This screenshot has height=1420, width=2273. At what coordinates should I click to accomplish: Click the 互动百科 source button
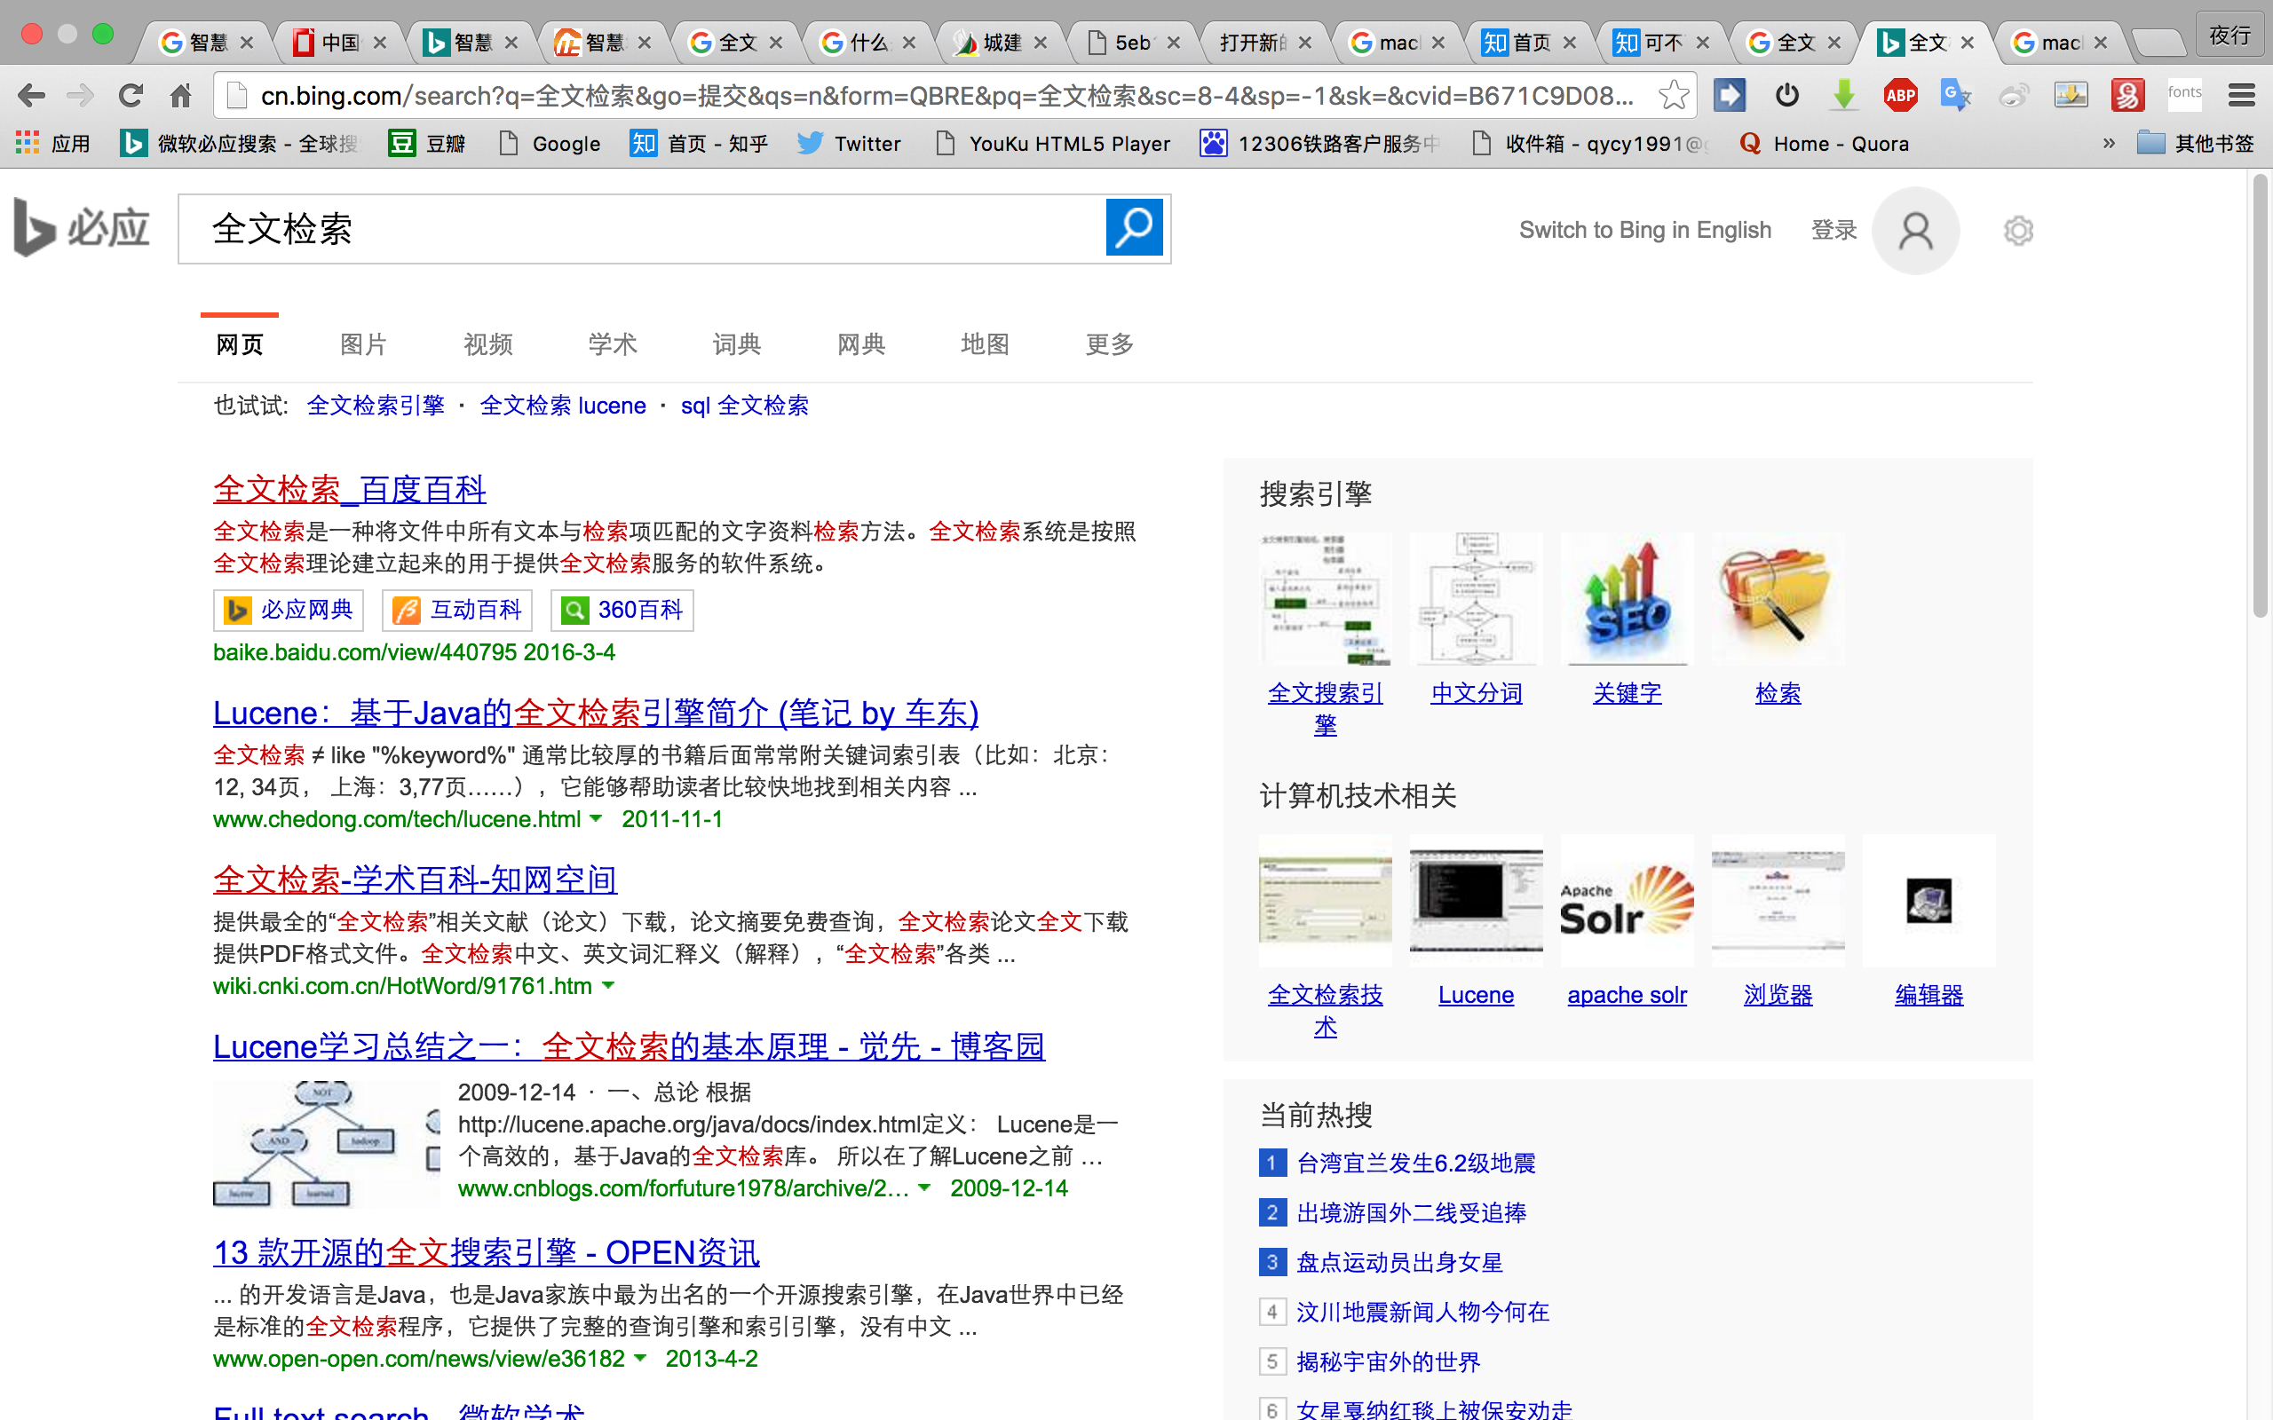pos(457,611)
